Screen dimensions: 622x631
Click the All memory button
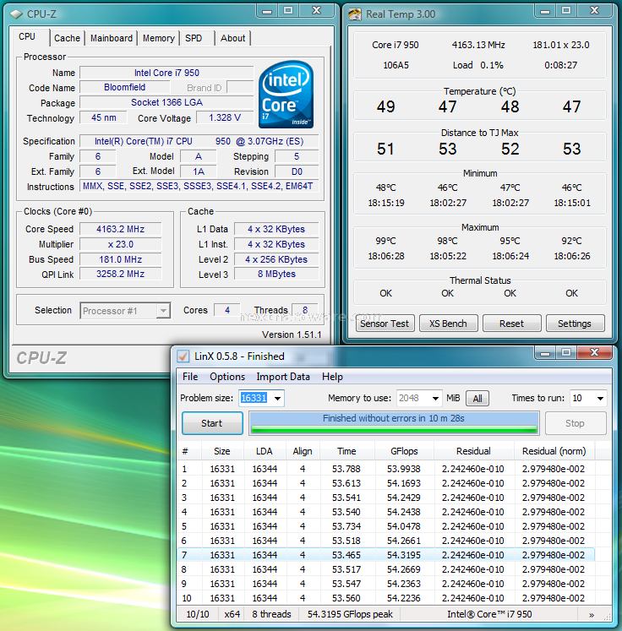point(477,399)
